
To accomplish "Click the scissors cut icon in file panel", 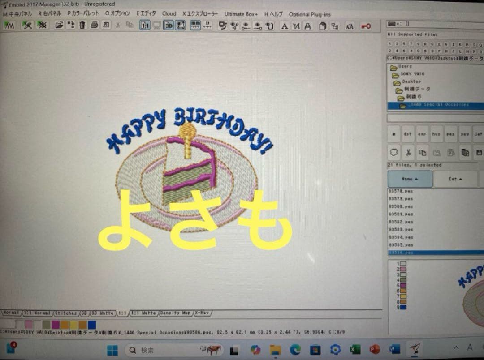I will tap(408, 153).
